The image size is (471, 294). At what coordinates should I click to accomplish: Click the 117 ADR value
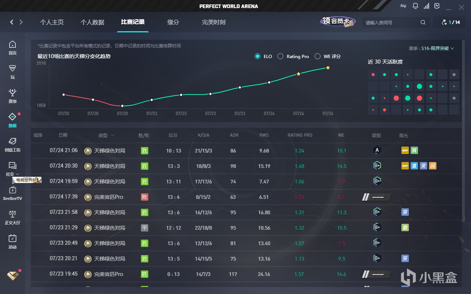coord(233,274)
